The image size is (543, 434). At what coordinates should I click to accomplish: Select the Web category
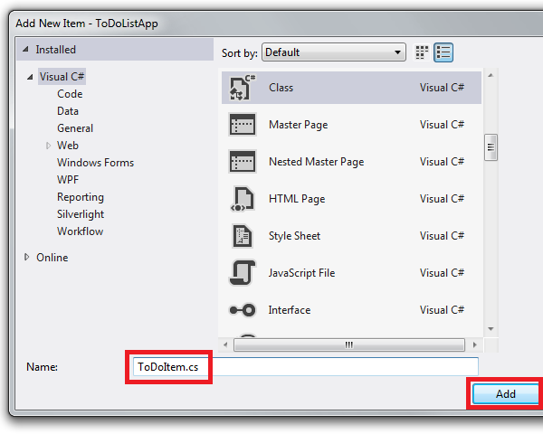tap(68, 146)
